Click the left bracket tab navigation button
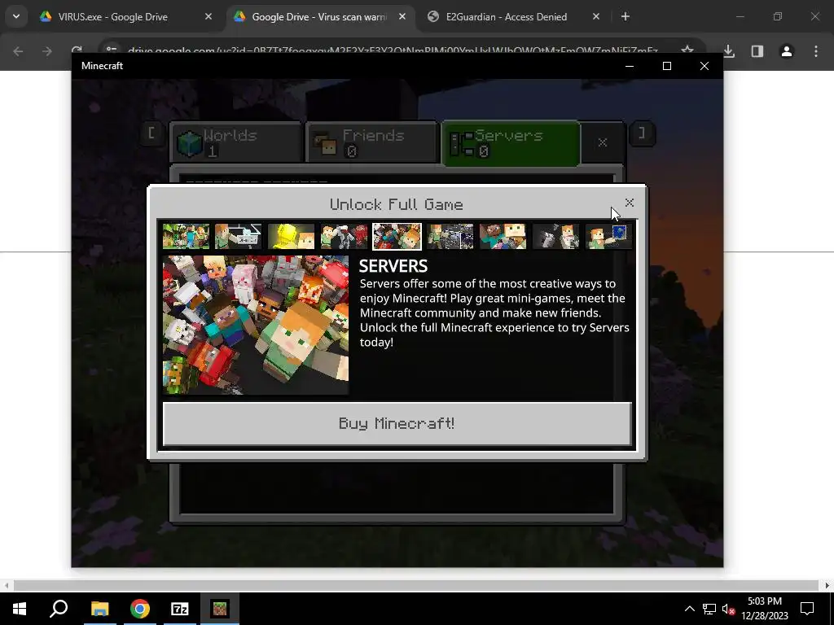Image resolution: width=834 pixels, height=625 pixels. point(151,133)
